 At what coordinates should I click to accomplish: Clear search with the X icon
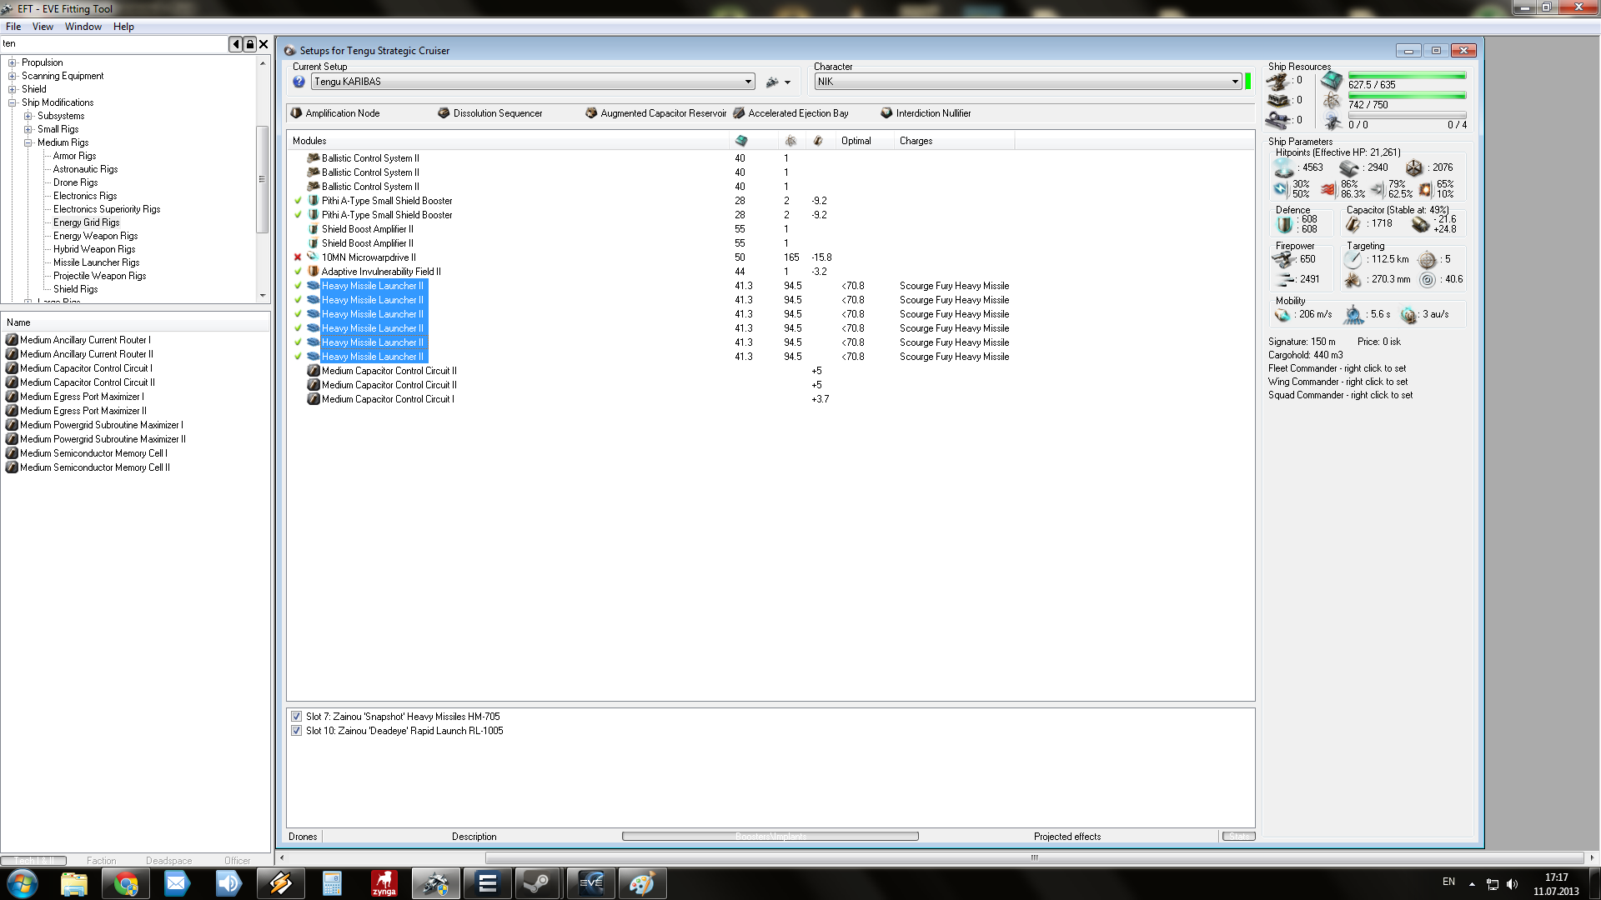(x=263, y=44)
